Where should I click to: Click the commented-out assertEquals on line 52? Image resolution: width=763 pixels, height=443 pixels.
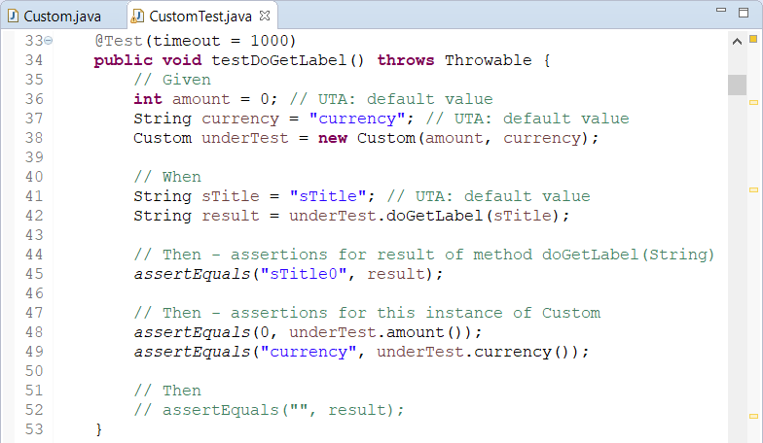click(x=269, y=410)
